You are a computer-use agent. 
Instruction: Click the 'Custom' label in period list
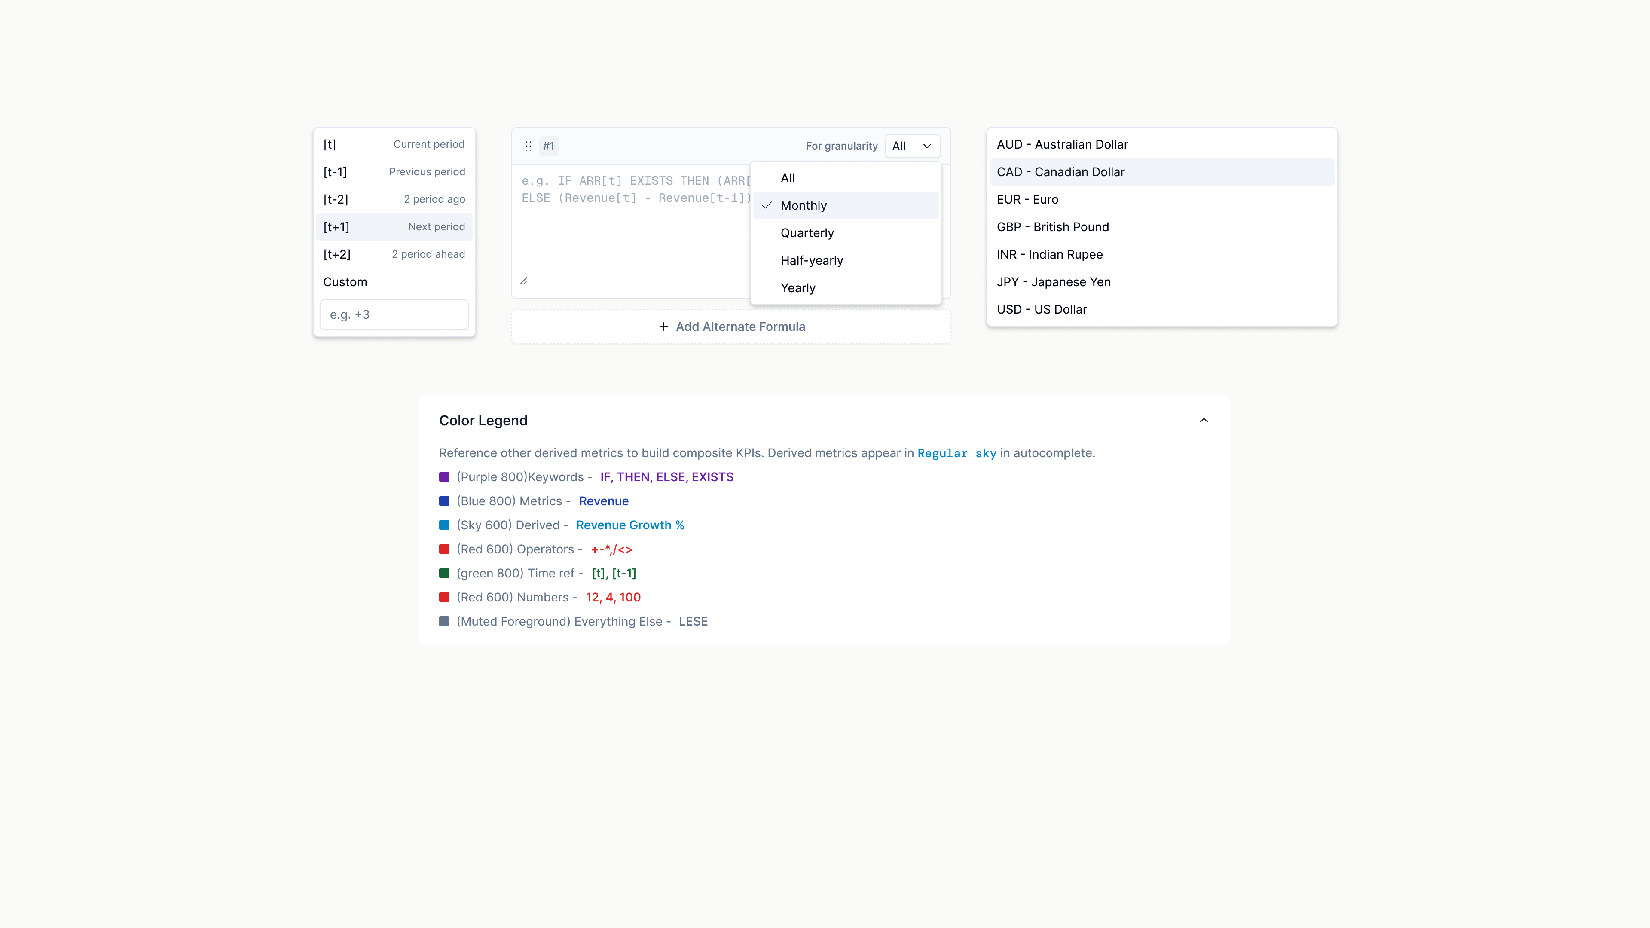pos(345,282)
